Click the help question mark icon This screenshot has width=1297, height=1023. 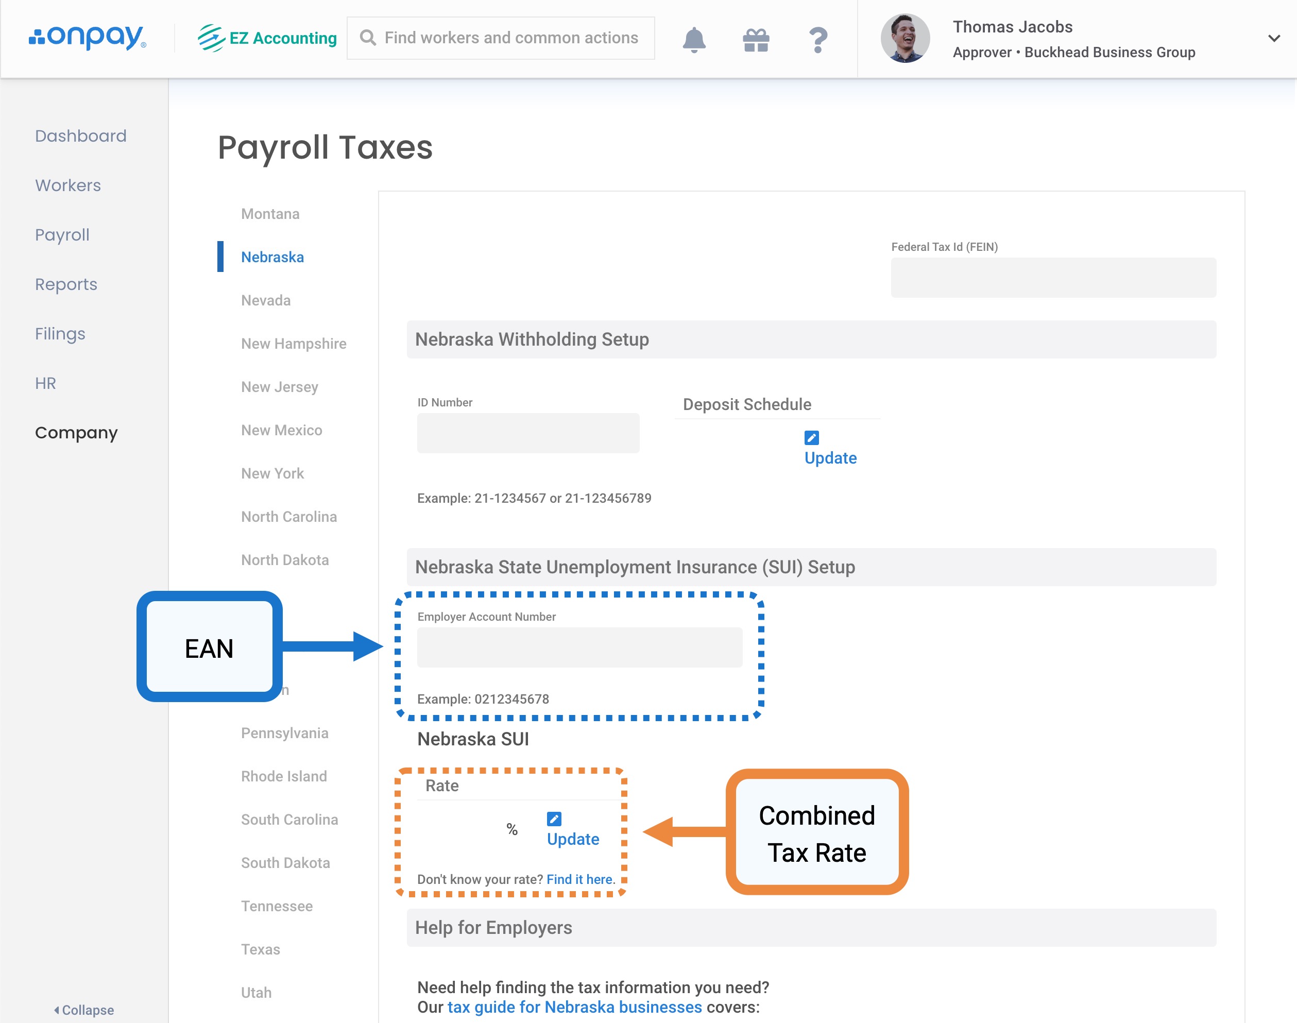coord(817,40)
